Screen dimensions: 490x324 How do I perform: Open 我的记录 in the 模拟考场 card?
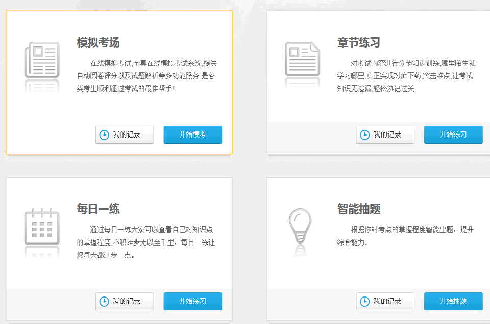[x=124, y=134]
